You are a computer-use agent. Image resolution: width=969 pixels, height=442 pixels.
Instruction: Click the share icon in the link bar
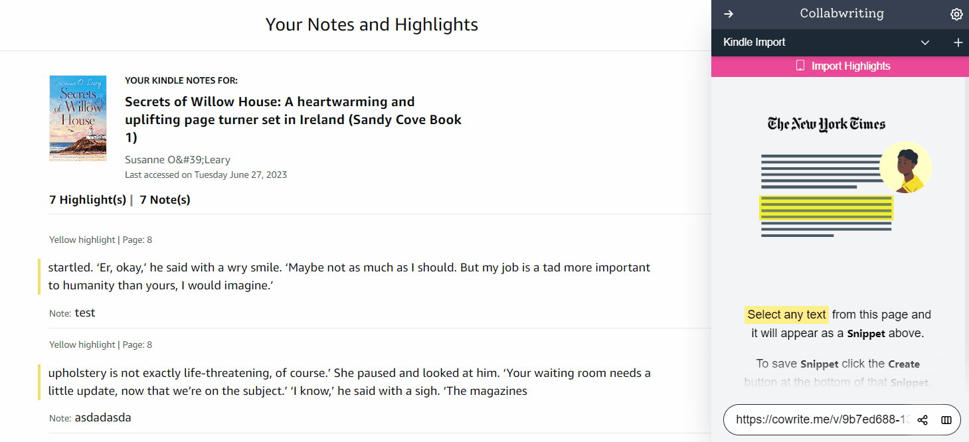[x=923, y=420]
